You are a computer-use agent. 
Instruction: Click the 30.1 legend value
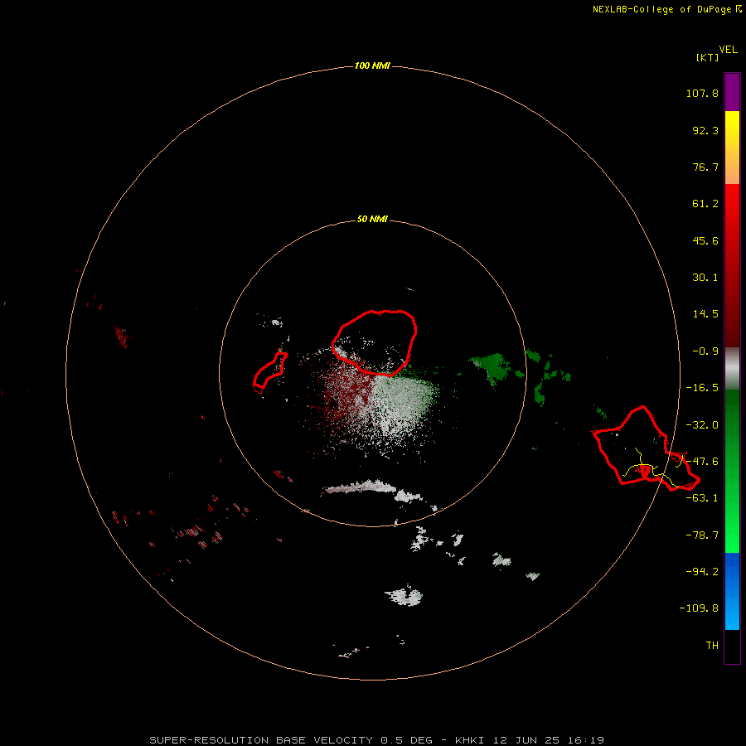[x=705, y=278]
